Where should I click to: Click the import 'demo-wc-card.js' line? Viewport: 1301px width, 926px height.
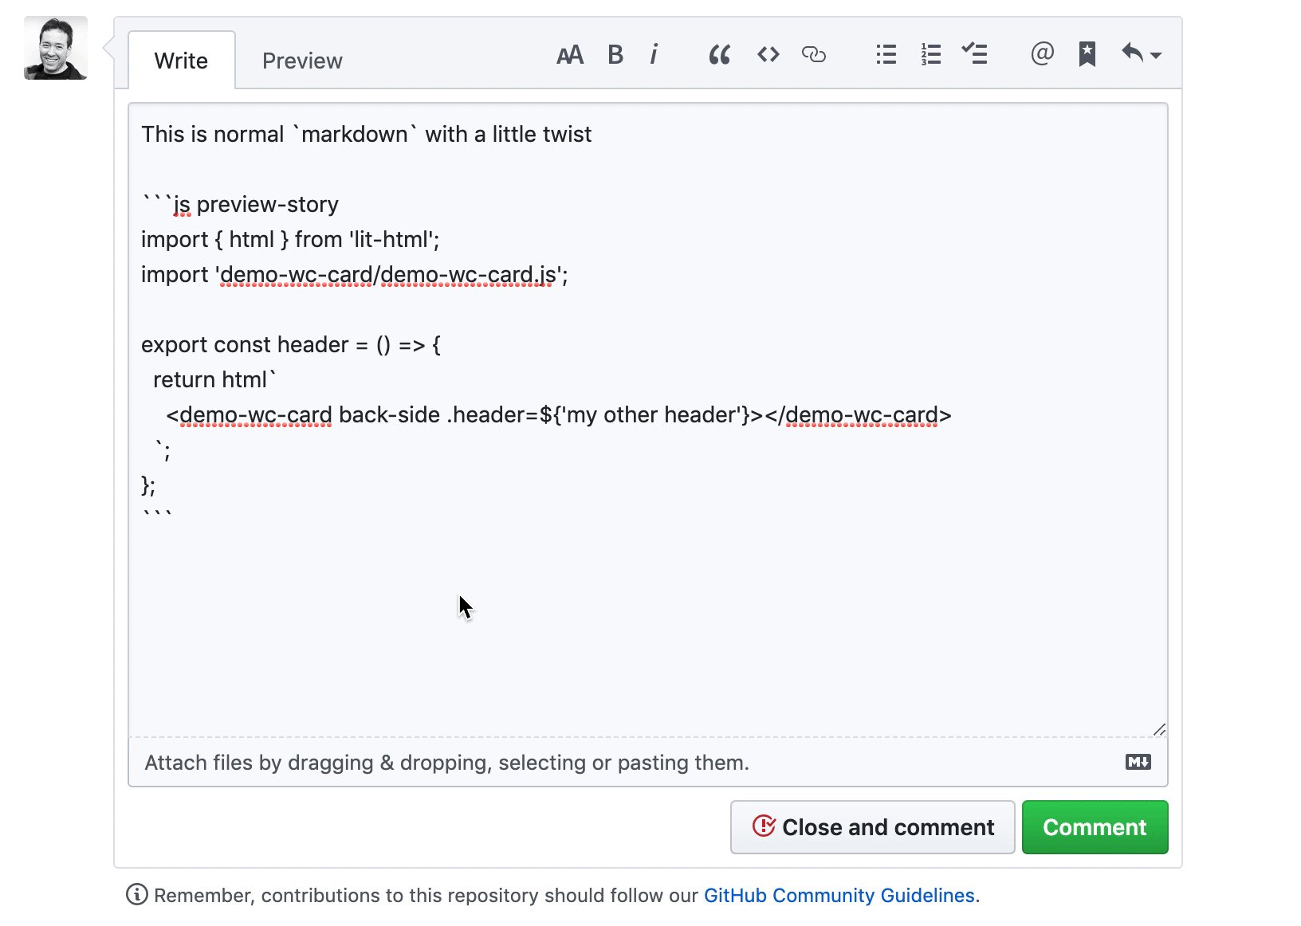[355, 275]
